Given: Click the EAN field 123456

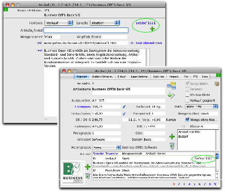Looking at the screenshot, I should [154, 126].
